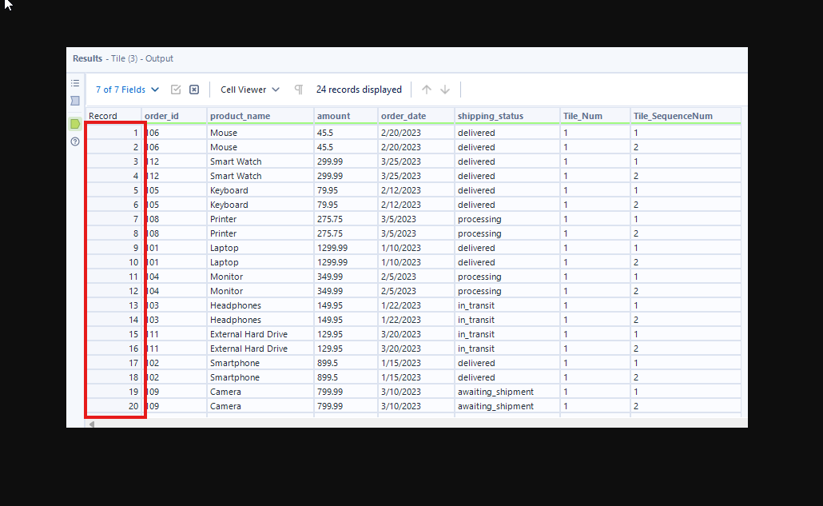
Task: Open the Cell Viewer dropdown
Action: (250, 90)
